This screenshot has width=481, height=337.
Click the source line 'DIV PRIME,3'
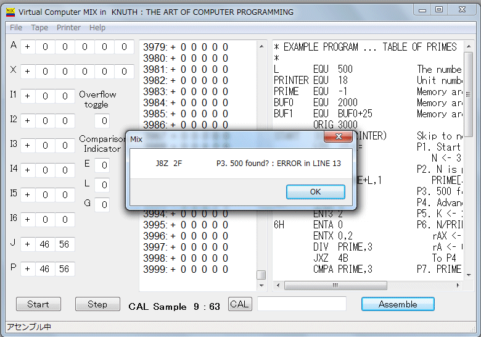click(343, 247)
